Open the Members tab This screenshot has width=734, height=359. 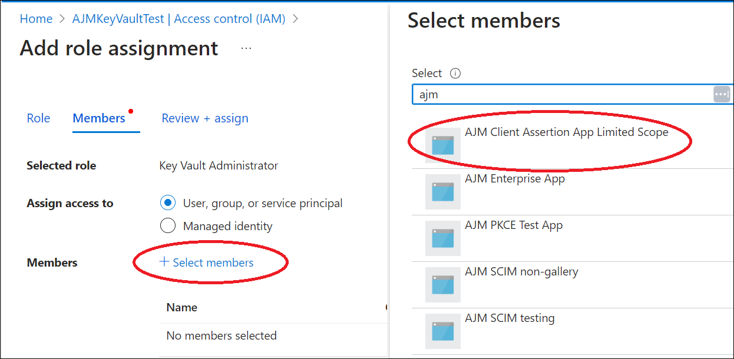tap(99, 118)
